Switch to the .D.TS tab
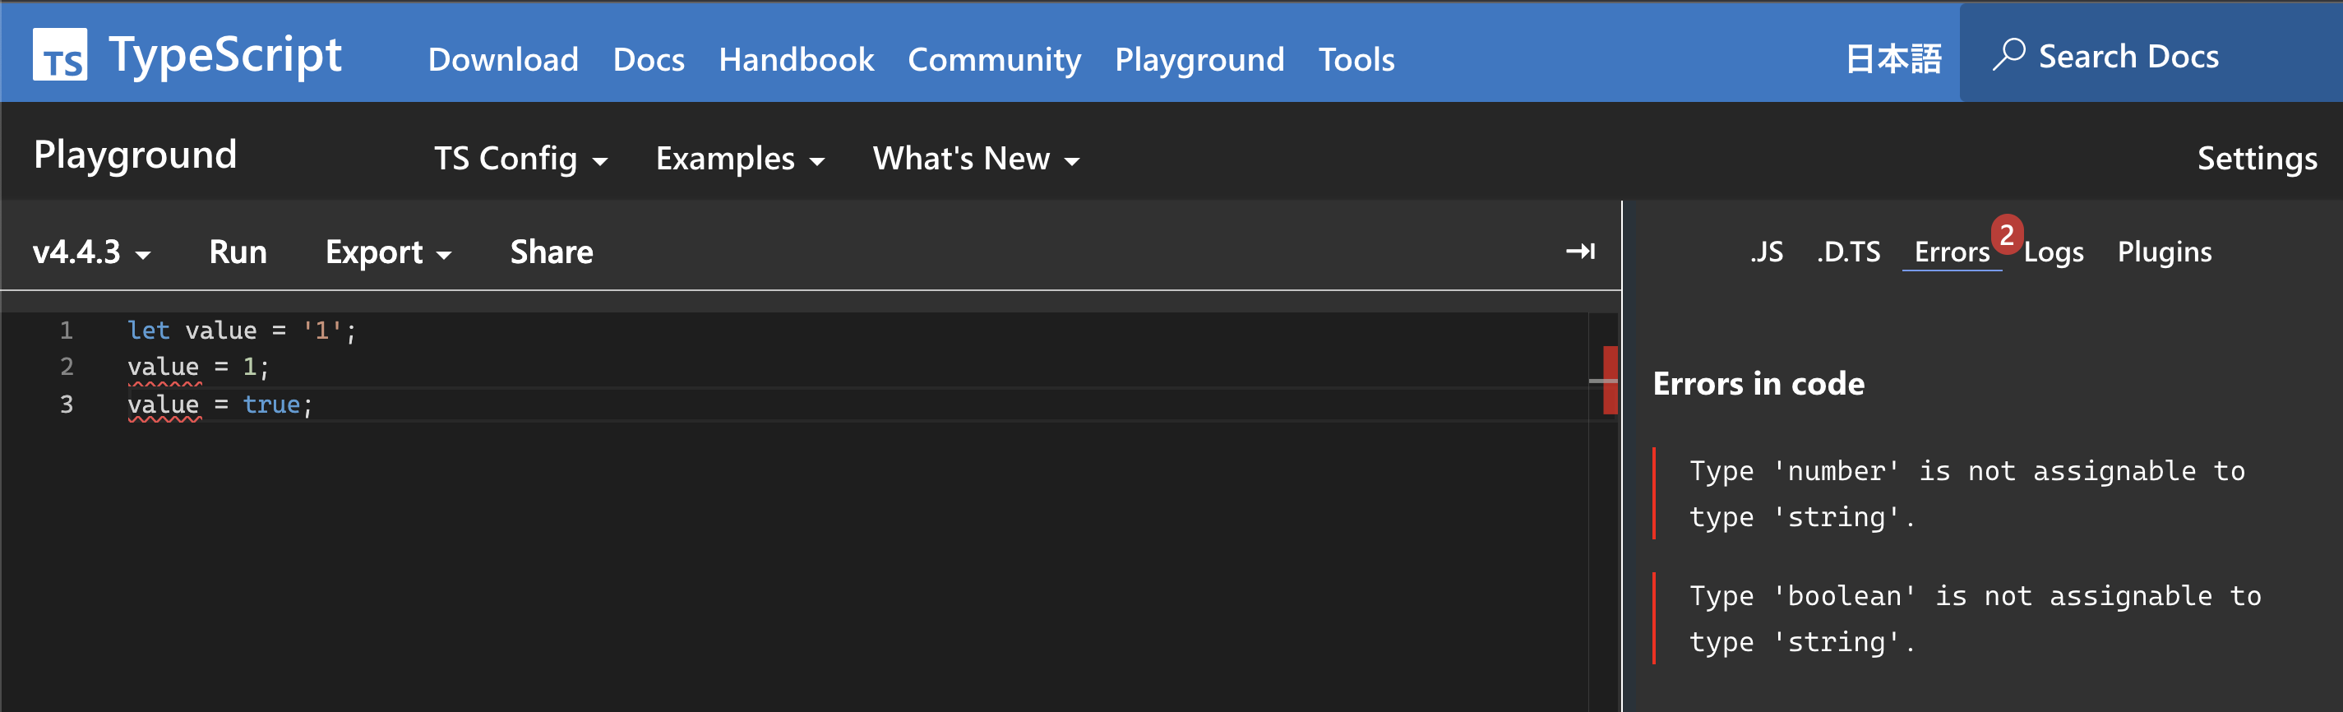This screenshot has height=712, width=2343. click(x=1847, y=252)
